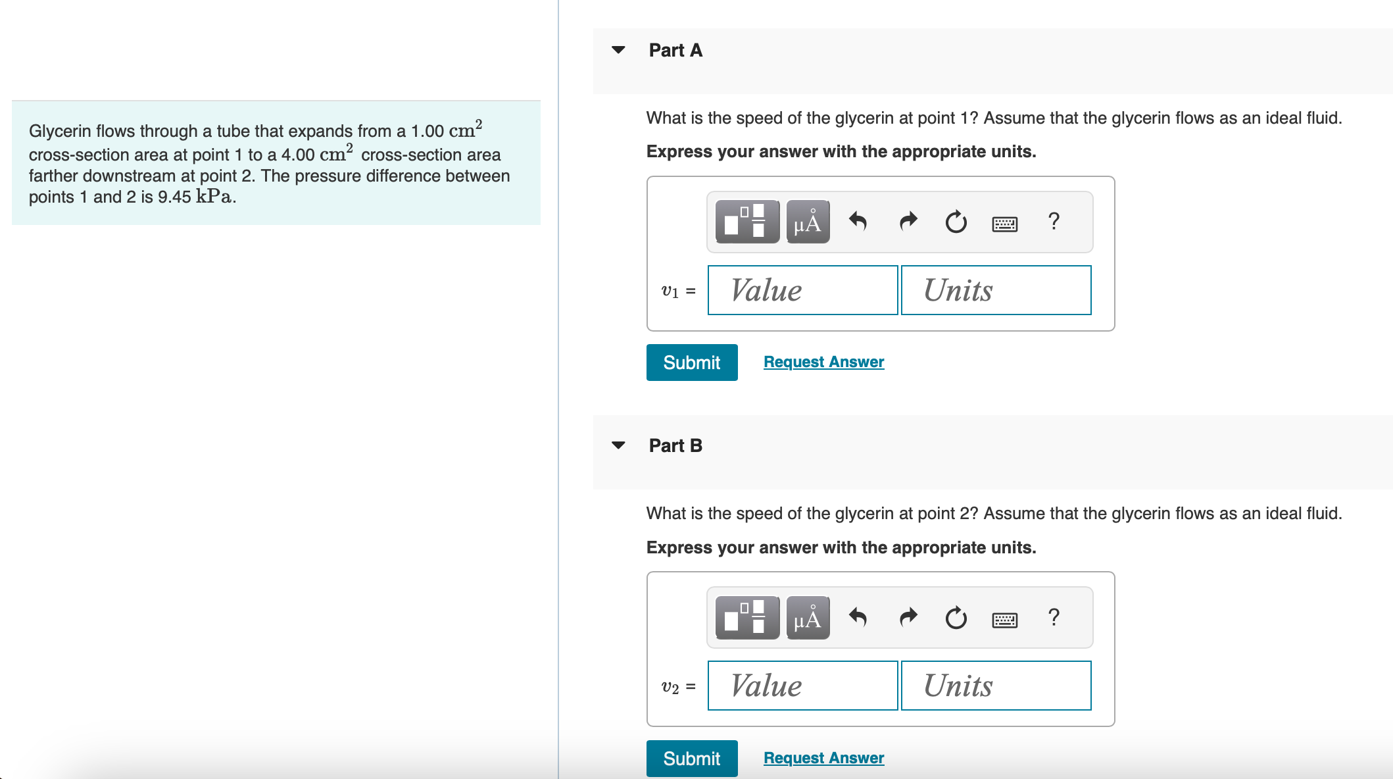Image resolution: width=1393 pixels, height=779 pixels.
Task: Click Request Answer link for Part A
Action: click(x=823, y=362)
